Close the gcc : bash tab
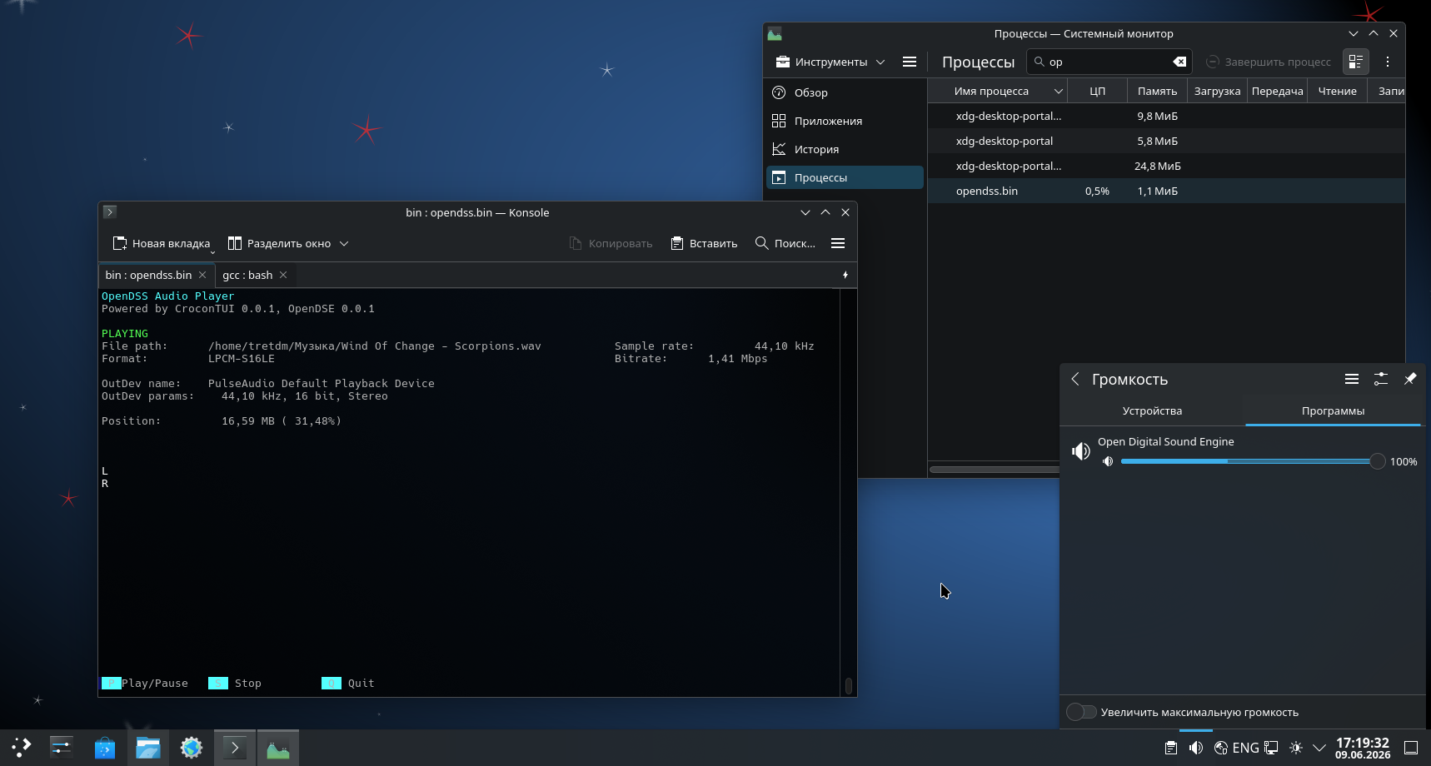The height and width of the screenshot is (766, 1431). tap(283, 275)
